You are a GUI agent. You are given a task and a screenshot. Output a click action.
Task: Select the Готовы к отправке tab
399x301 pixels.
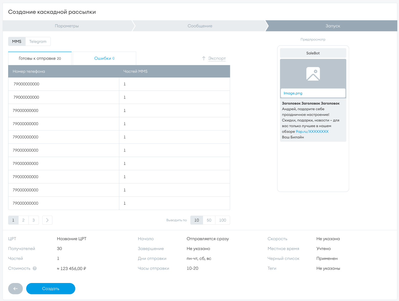coord(40,58)
